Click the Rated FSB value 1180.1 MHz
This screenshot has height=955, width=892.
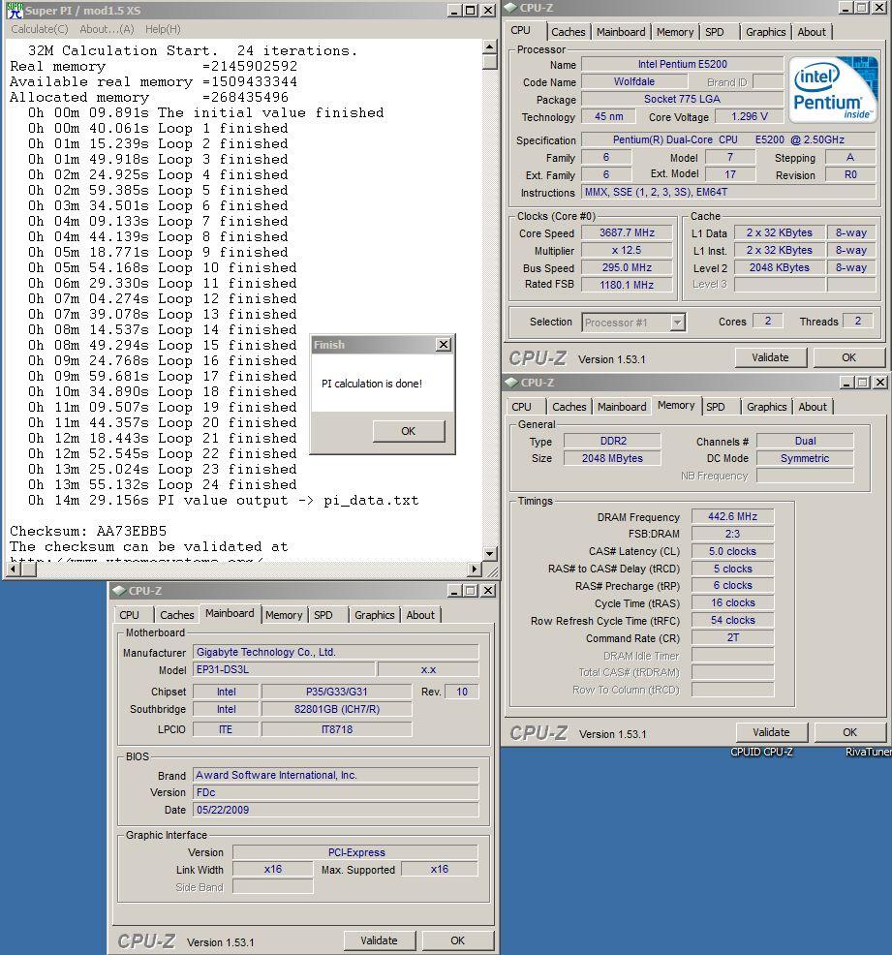tap(627, 285)
